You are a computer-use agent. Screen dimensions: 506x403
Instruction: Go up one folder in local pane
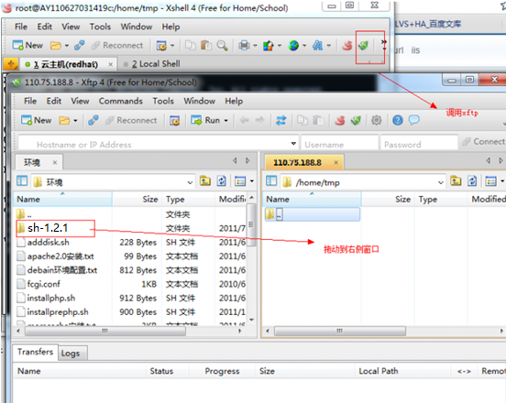click(205, 181)
